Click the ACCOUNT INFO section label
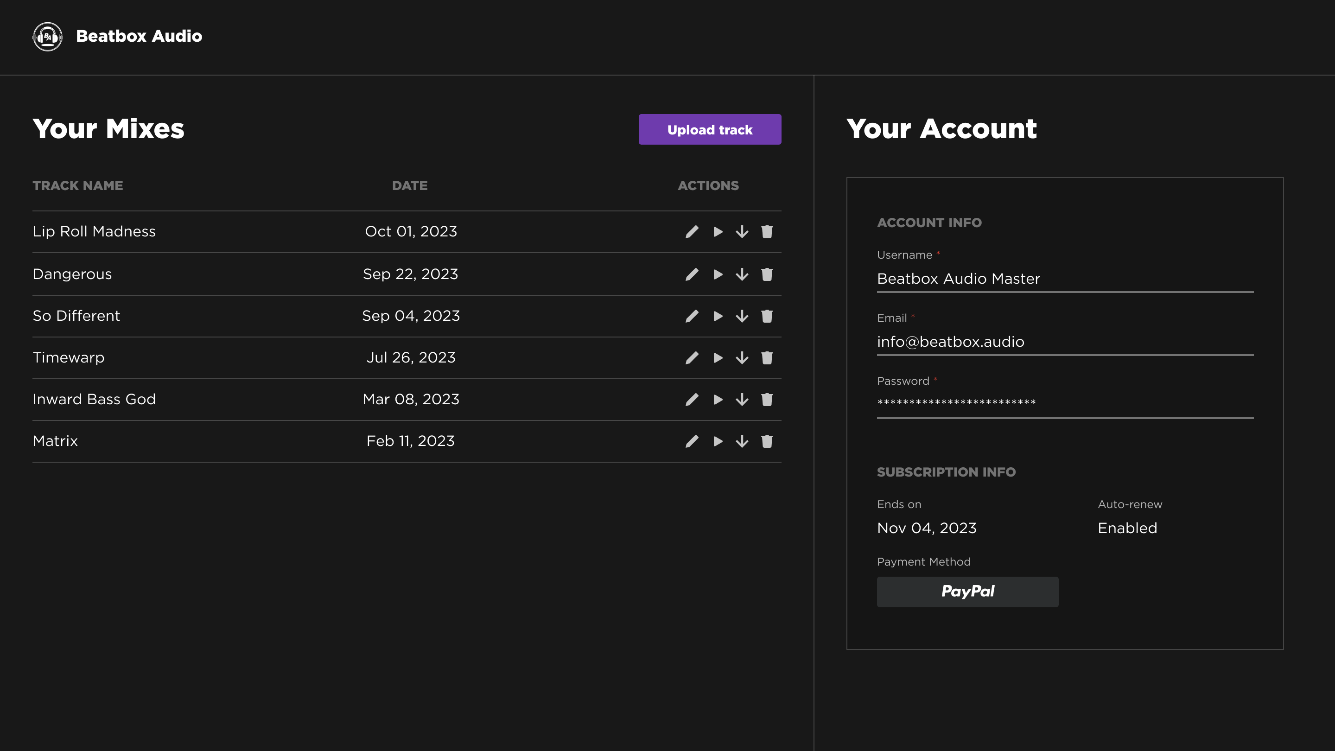The image size is (1335, 751). pos(929,223)
